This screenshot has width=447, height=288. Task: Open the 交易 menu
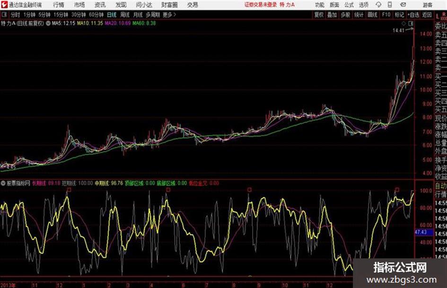(193, 5)
